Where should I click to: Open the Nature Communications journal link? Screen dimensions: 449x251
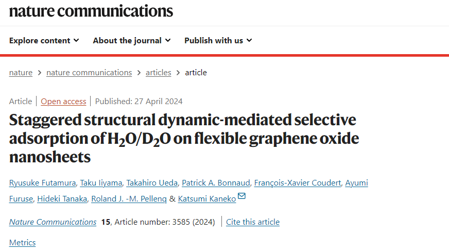click(x=53, y=222)
